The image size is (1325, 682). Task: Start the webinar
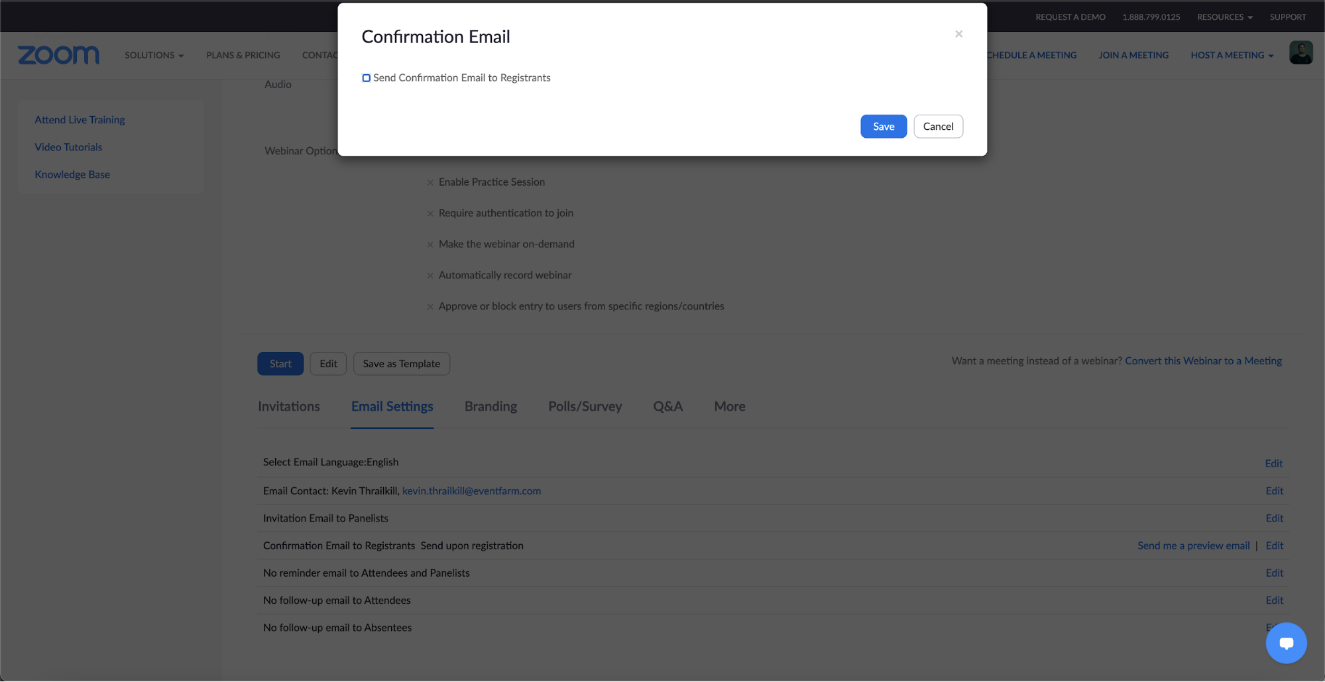[280, 364]
